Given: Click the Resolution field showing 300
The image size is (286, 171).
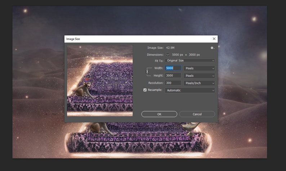Looking at the screenshot, I should coord(173,83).
